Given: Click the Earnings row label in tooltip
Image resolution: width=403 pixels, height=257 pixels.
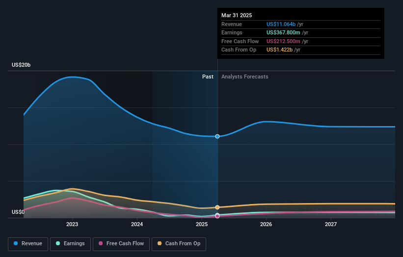Looking at the screenshot, I should click(x=232, y=32).
